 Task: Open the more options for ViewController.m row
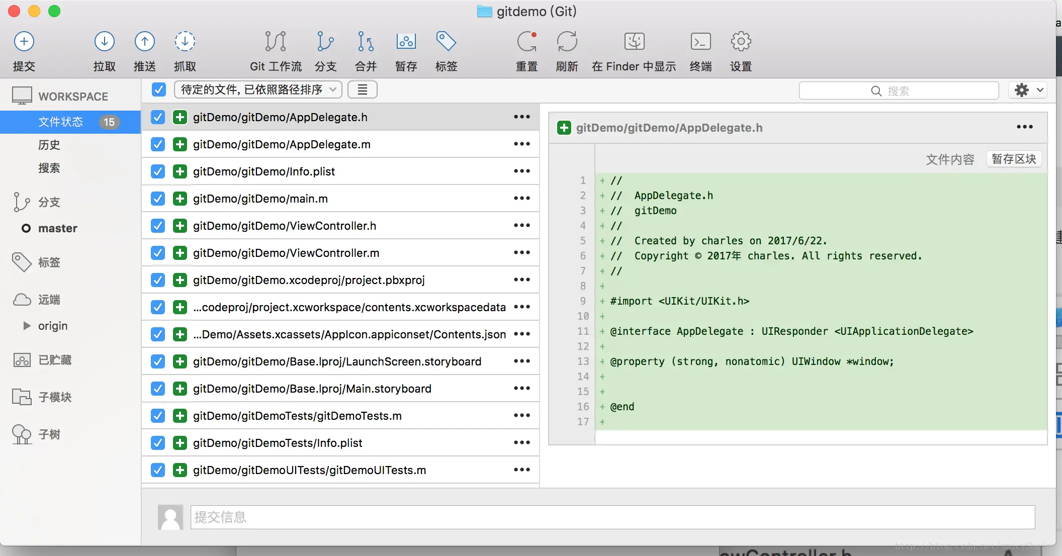[x=521, y=252]
